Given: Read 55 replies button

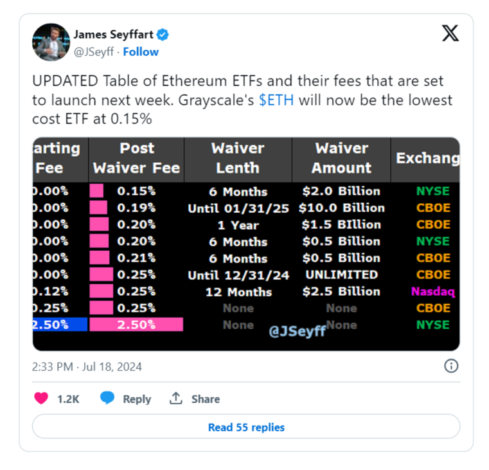Looking at the screenshot, I should (x=246, y=427).
